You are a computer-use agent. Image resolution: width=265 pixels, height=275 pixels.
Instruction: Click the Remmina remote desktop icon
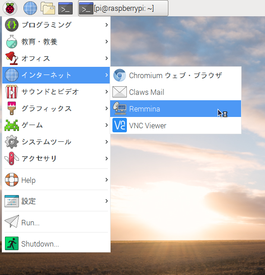pos(120,108)
